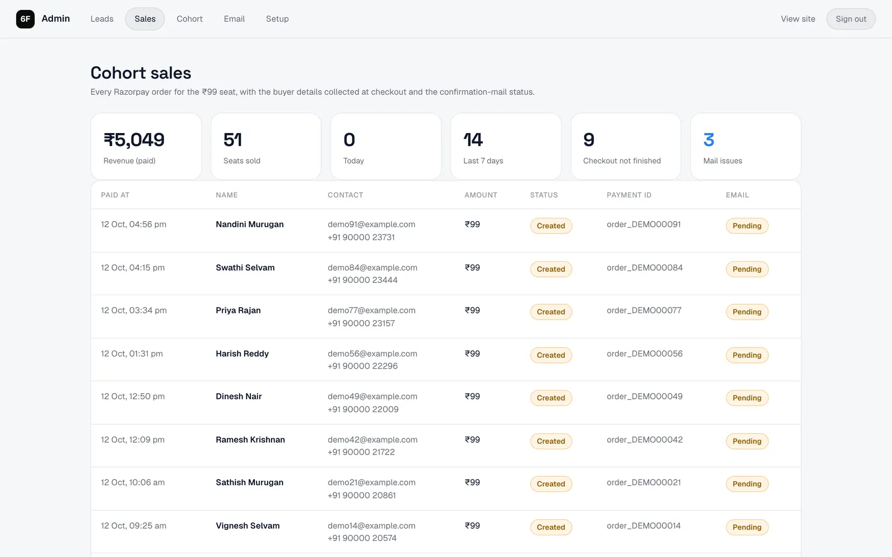Click email demo42@example.com

tap(372, 440)
